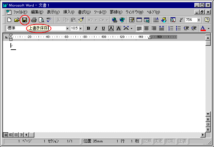
Task: Click Select Browse Object circle button
Action: click(208, 124)
